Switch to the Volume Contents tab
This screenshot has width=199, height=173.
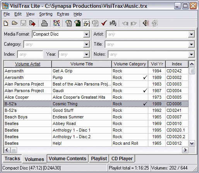67,159
